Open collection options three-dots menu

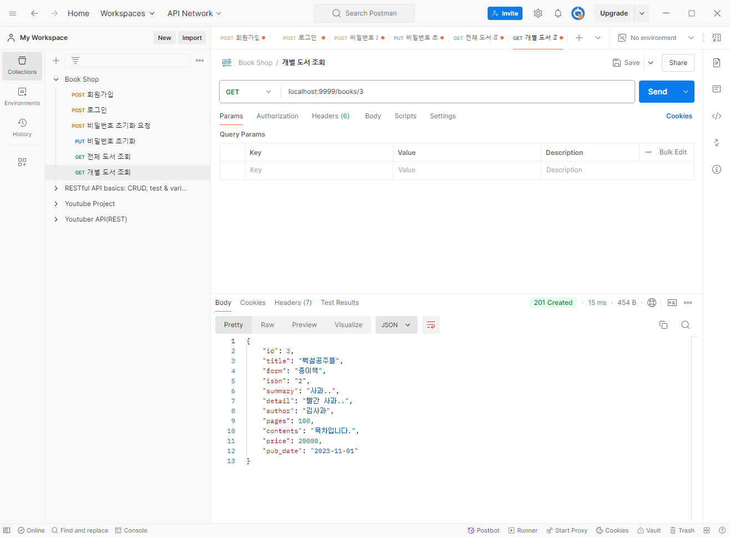click(x=200, y=61)
